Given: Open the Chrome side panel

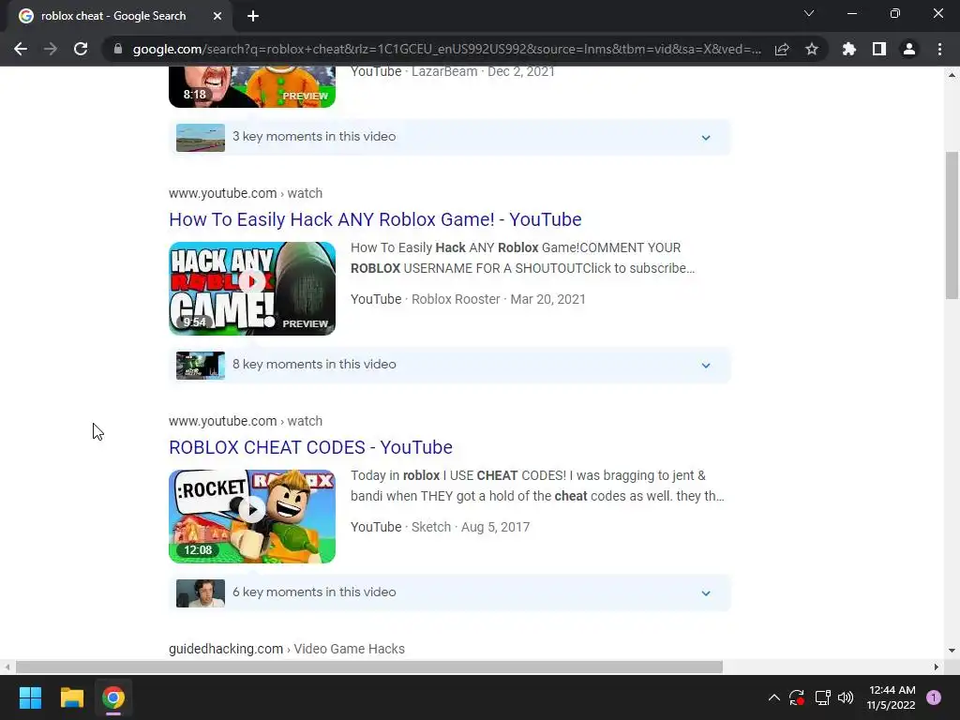Looking at the screenshot, I should [x=879, y=49].
